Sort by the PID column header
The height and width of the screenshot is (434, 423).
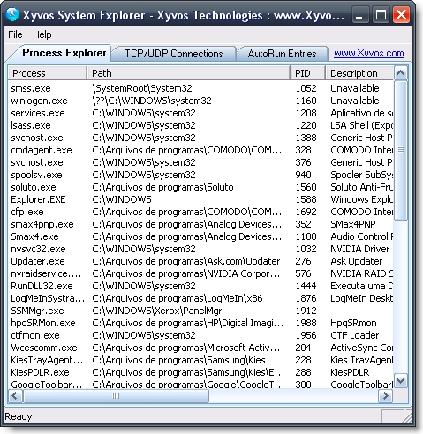pos(308,73)
